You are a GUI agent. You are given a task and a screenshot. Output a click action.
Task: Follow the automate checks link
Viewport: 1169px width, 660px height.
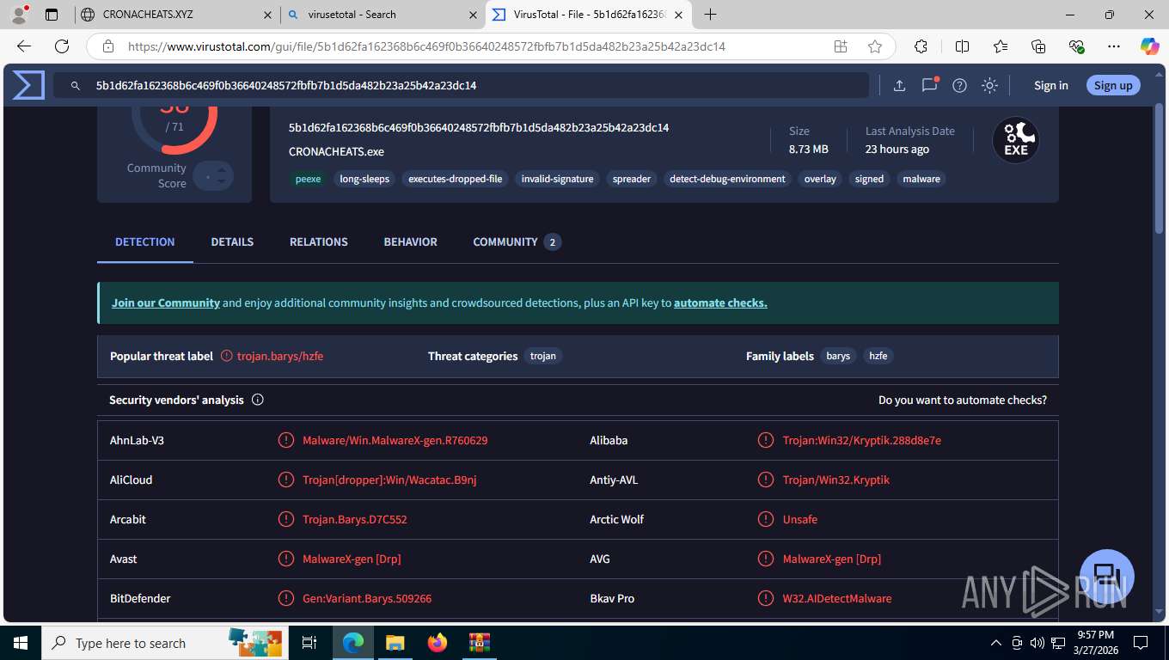click(720, 302)
